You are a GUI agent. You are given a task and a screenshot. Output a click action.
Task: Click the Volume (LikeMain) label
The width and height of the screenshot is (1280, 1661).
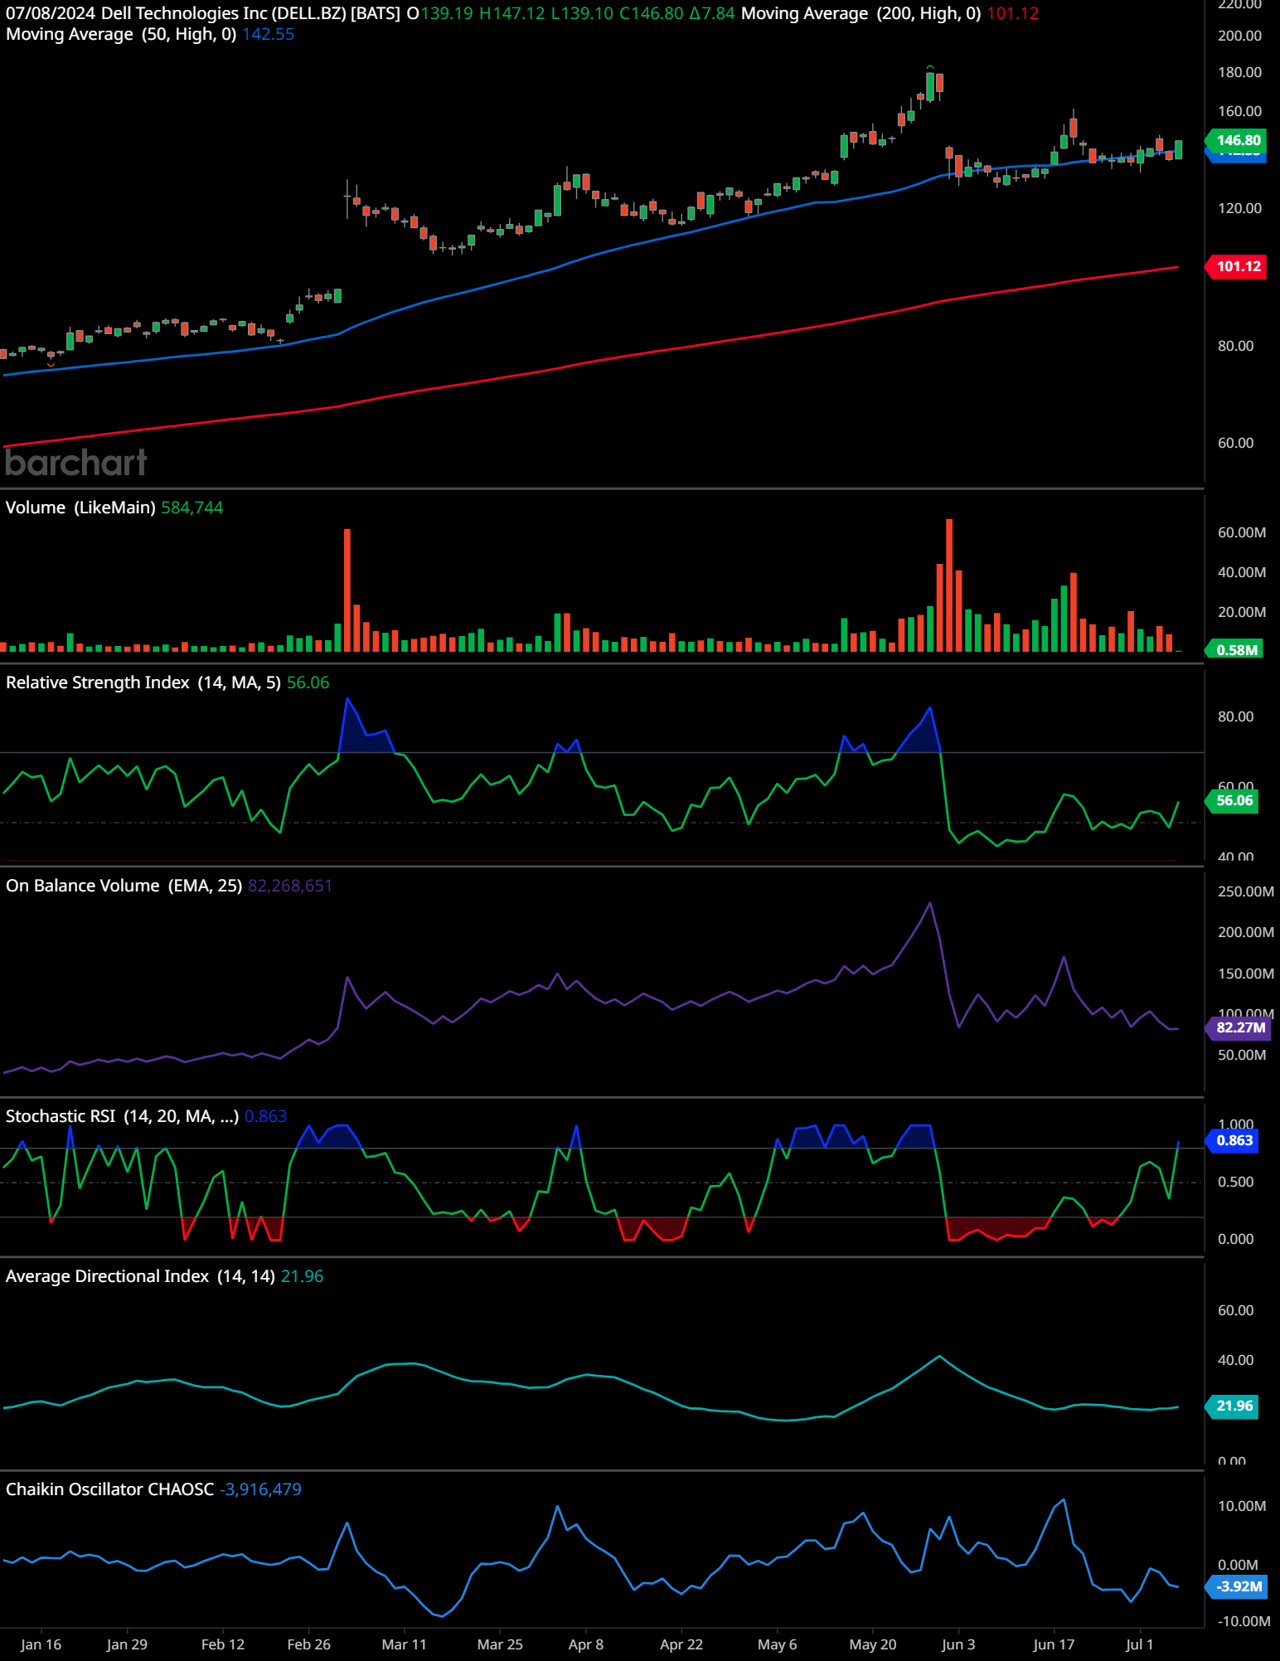pos(80,508)
